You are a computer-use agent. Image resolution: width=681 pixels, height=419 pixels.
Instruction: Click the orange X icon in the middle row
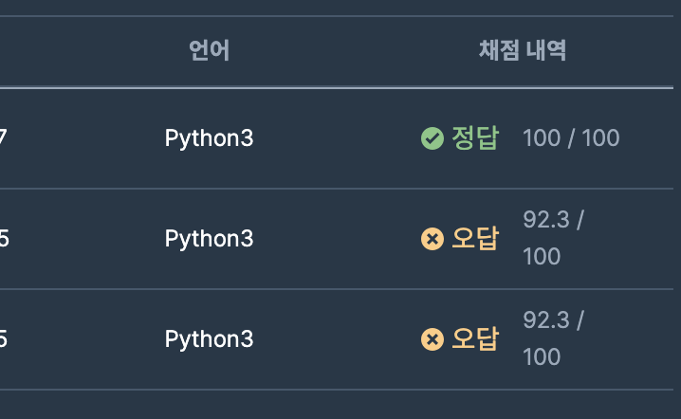tap(433, 239)
